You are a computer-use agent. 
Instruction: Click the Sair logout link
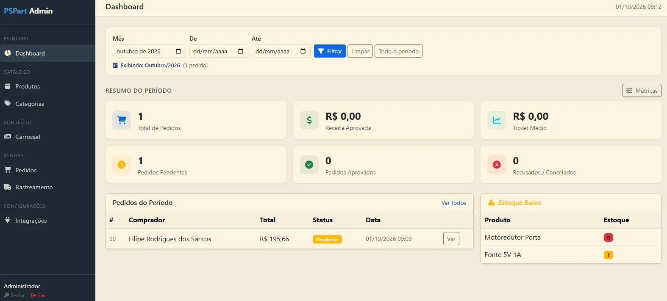click(x=39, y=295)
